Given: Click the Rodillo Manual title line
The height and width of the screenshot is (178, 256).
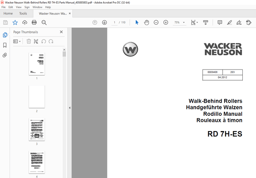Looking at the screenshot, I should pyautogui.click(x=223, y=114).
